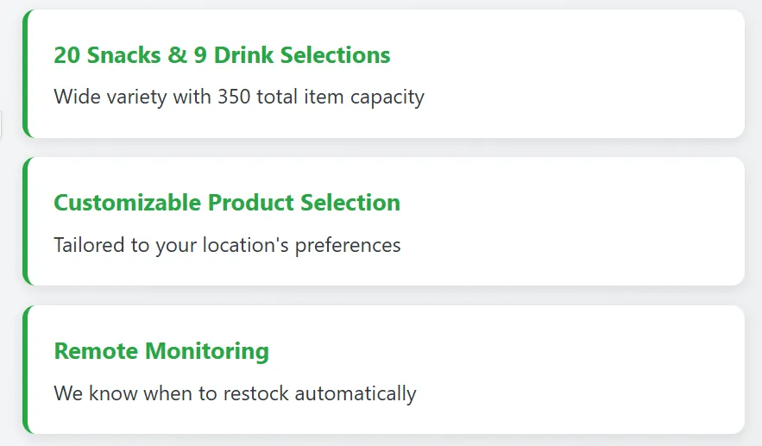Click the "We know when to restock automatically" description
The image size is (762, 446).
pyautogui.click(x=235, y=393)
